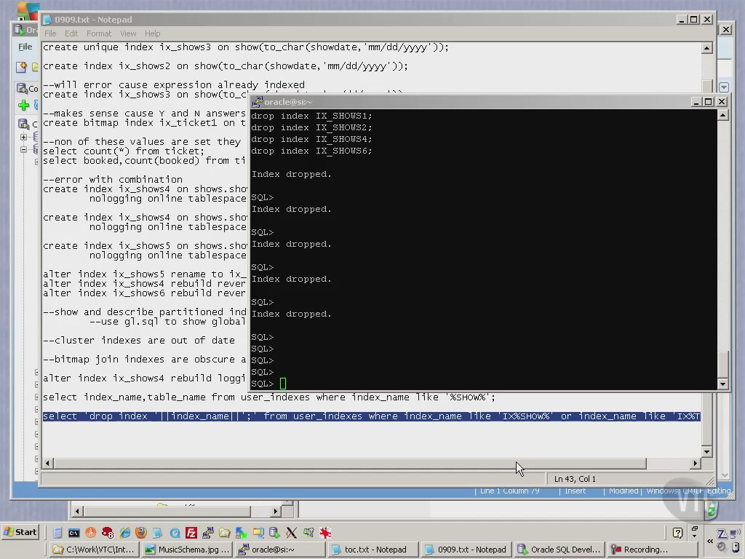The image size is (745, 559).
Task: Launch FileZilla from quick launch
Action: [191, 533]
